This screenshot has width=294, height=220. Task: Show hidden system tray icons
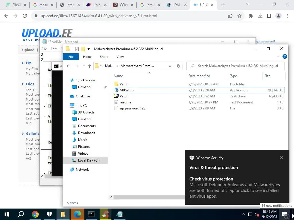coord(243,214)
